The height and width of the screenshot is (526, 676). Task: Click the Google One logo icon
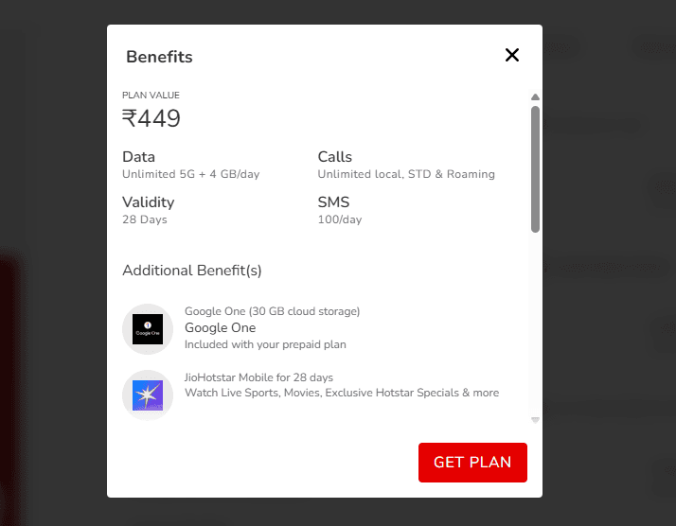(x=148, y=329)
